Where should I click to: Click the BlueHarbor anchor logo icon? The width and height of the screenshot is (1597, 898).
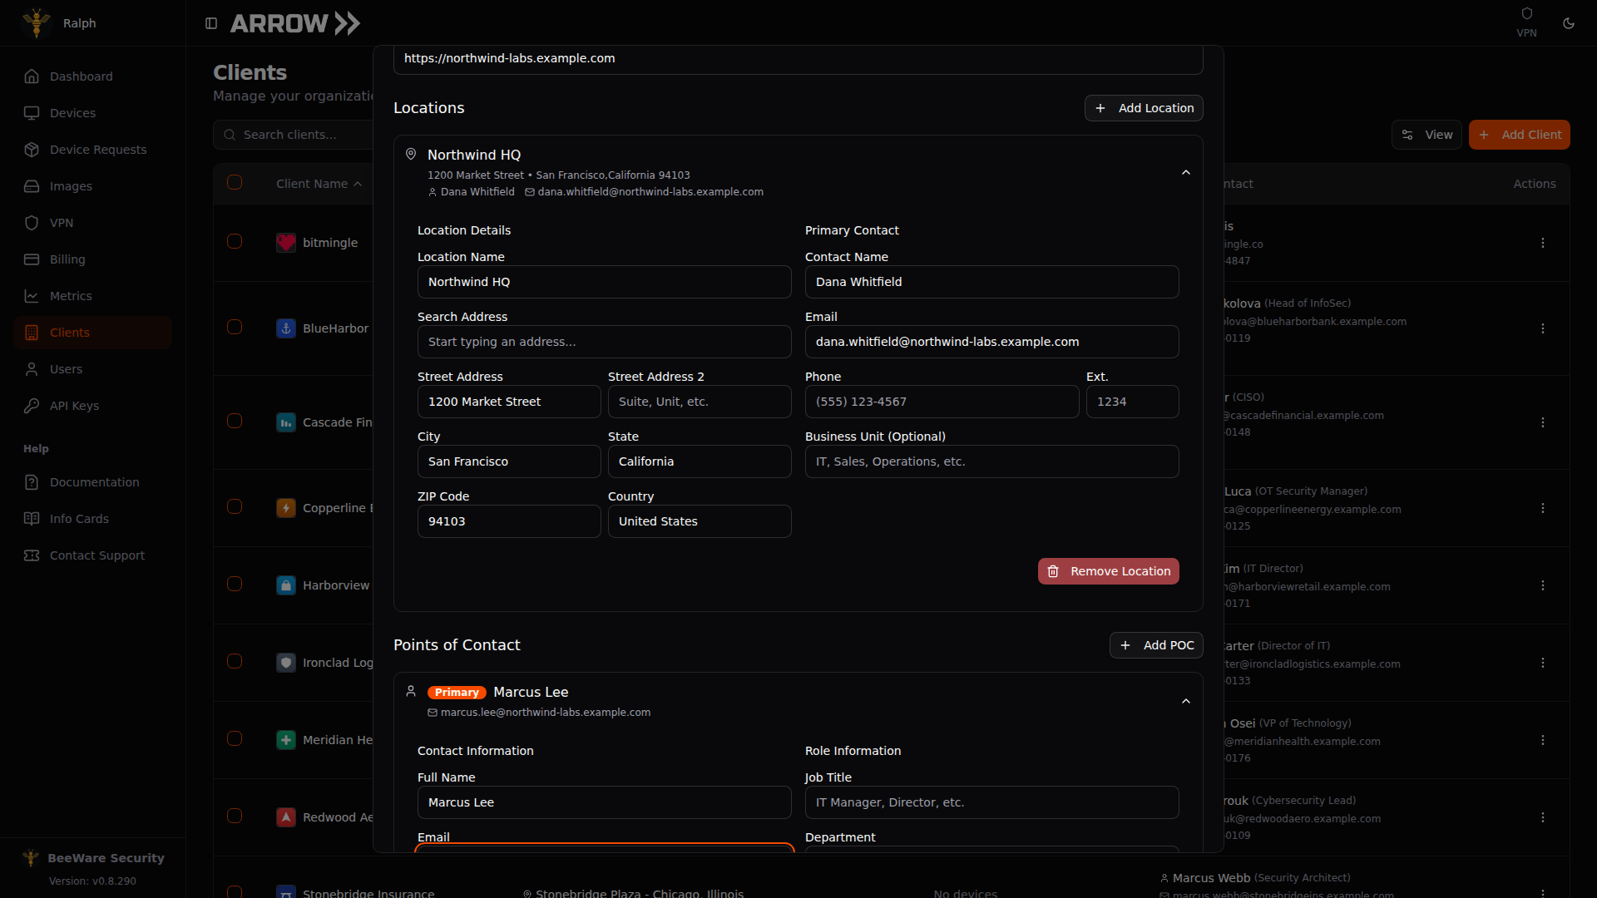coord(286,328)
